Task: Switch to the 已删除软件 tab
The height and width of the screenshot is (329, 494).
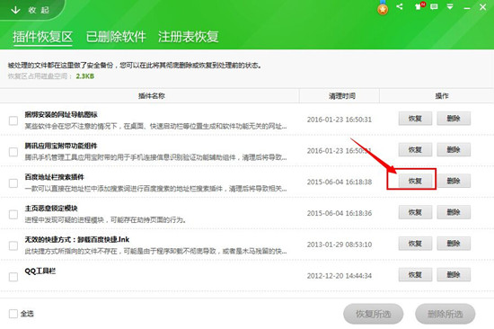Action: point(116,37)
